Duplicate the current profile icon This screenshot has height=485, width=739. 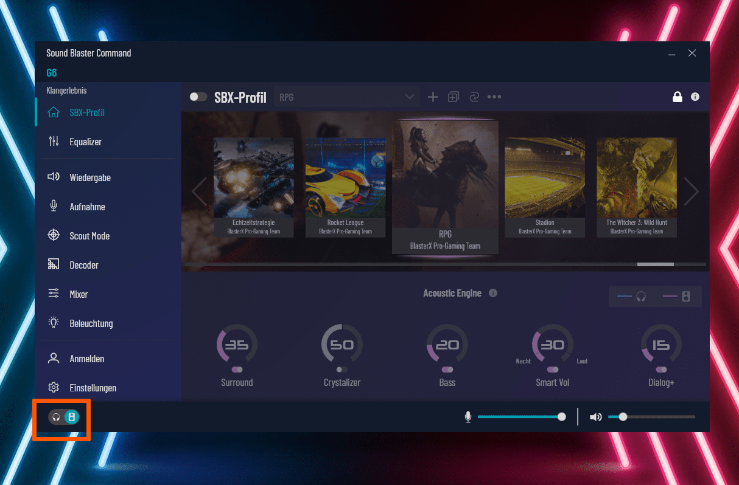[454, 97]
